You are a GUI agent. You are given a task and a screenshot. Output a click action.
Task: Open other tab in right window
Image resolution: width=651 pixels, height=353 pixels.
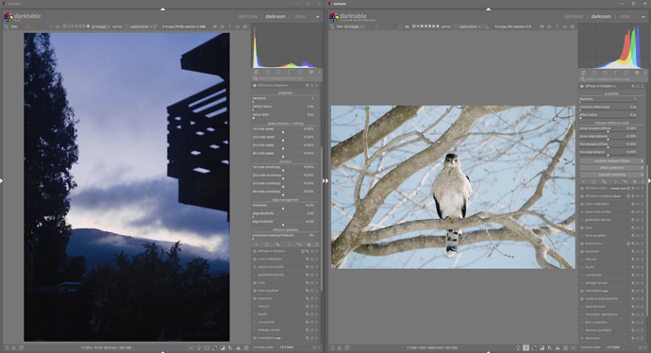tap(626, 17)
